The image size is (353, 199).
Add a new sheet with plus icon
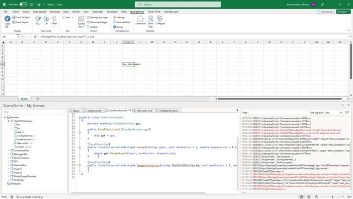tap(38, 99)
